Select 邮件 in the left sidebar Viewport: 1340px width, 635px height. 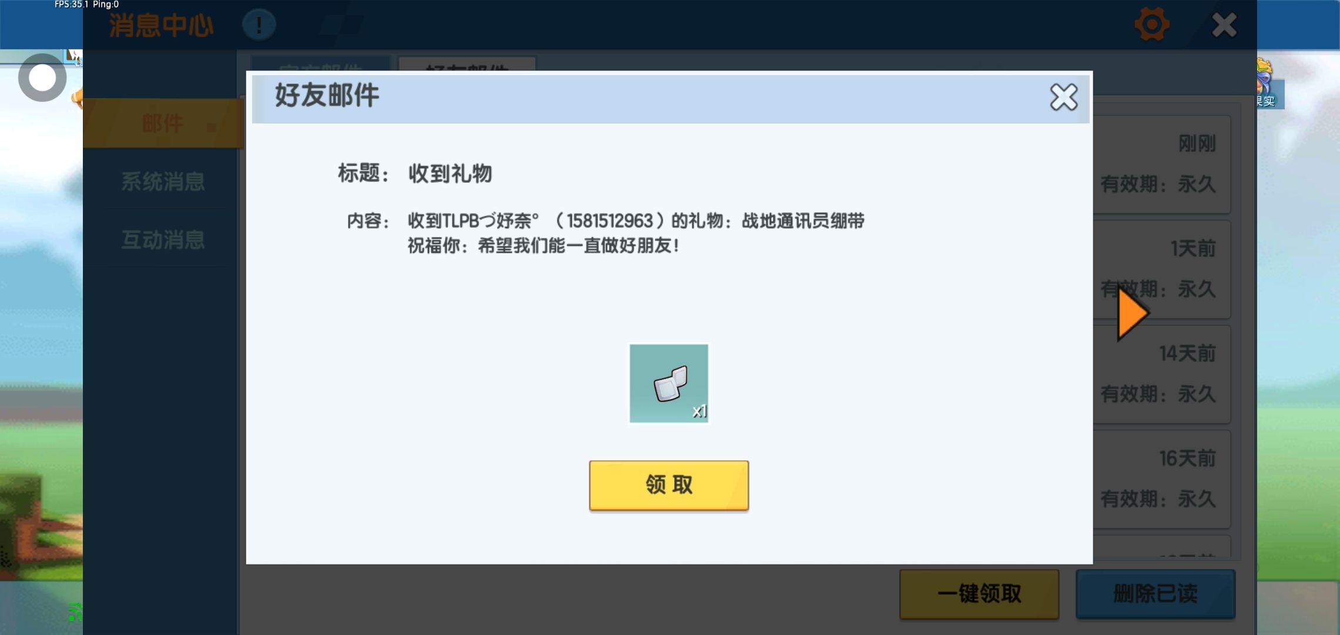(x=163, y=123)
